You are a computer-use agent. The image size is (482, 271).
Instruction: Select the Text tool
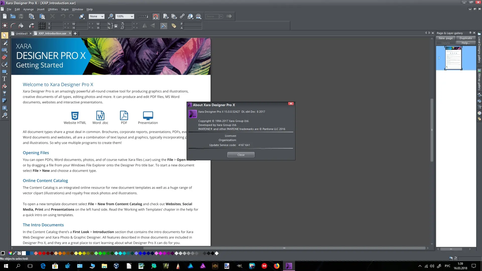tap(4, 79)
